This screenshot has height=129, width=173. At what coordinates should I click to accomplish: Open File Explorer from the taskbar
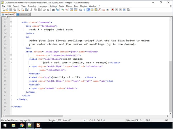tap(14, 125)
